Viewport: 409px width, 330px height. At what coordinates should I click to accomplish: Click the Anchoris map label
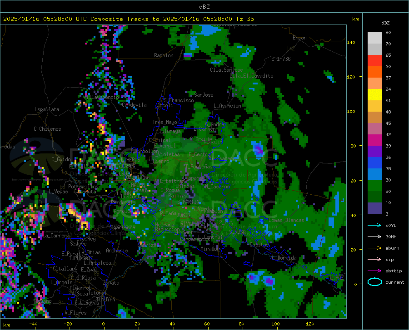117,251
